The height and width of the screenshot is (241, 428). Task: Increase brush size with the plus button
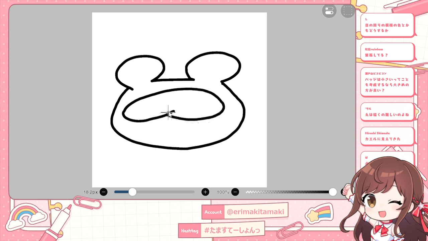pos(205,192)
